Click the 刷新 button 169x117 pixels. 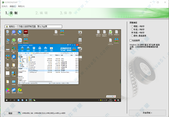click(x=10, y=113)
